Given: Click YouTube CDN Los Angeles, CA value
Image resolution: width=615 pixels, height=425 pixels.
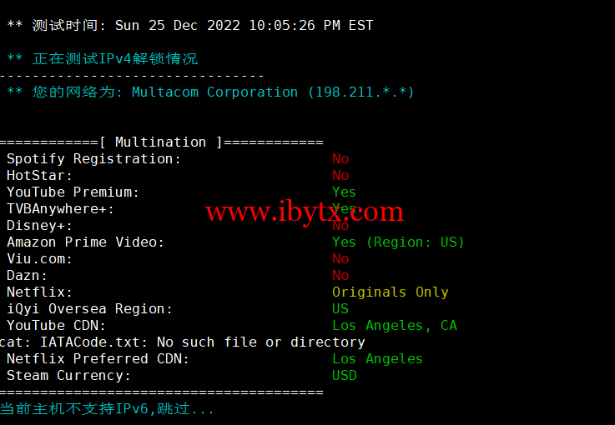Looking at the screenshot, I should pos(395,326).
